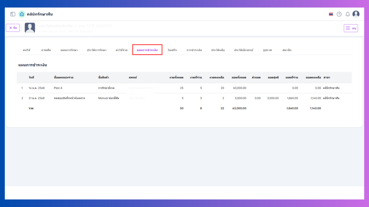This screenshot has height=207, width=369.
Task: Select the date cell 21 ม.ค. 2568
Action: [36, 98]
